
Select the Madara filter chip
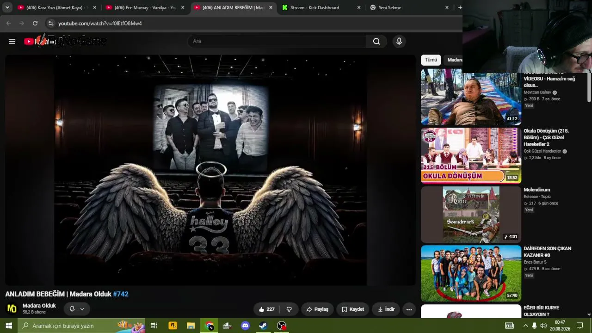click(454, 60)
